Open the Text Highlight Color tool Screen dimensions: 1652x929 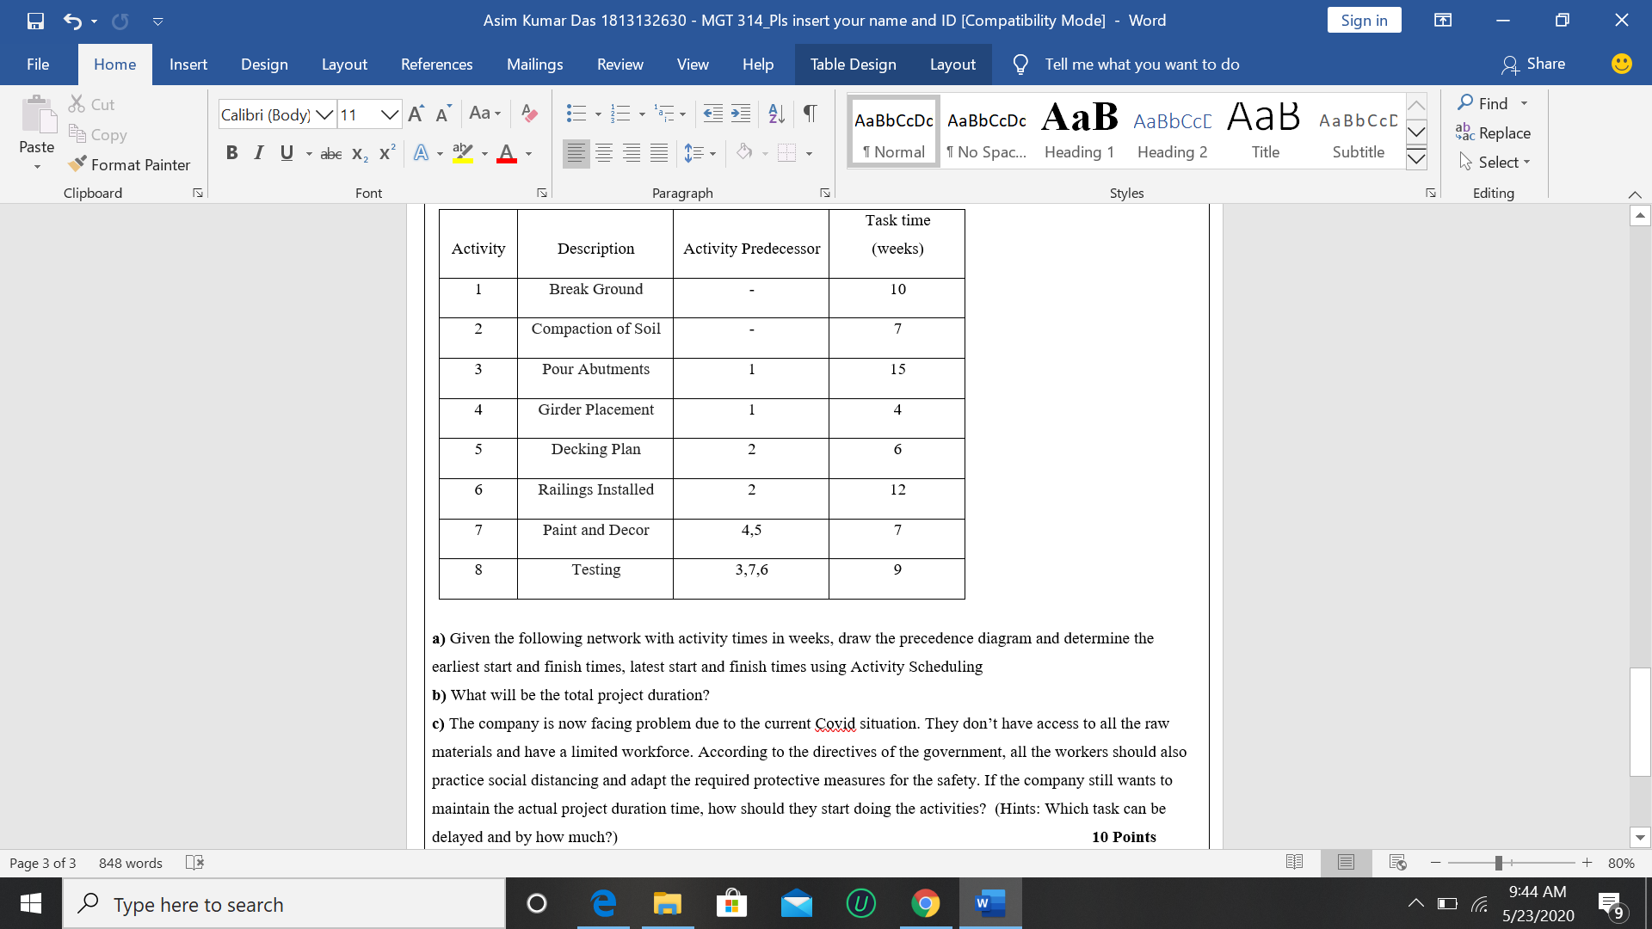click(463, 153)
